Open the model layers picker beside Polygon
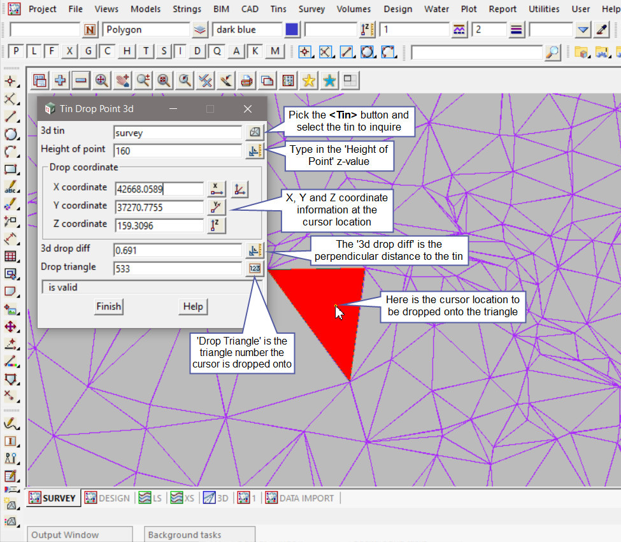Screen dimensions: 621x542 [x=200, y=30]
